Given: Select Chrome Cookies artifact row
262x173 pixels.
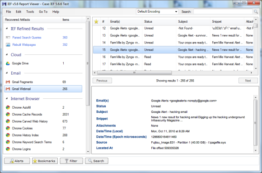Looking at the screenshot, I should tap(43, 128).
